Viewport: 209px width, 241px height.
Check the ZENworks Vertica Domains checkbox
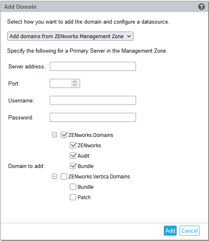[63, 176]
